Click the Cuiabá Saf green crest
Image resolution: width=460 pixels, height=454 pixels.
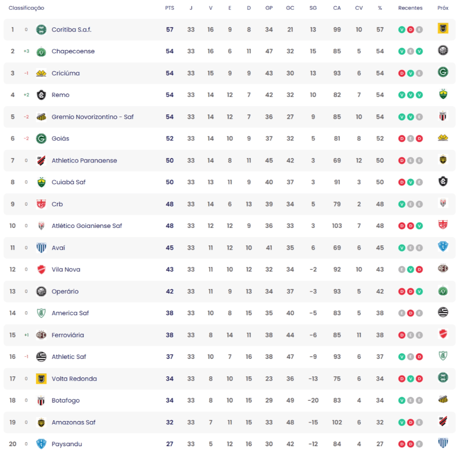pyautogui.click(x=41, y=182)
